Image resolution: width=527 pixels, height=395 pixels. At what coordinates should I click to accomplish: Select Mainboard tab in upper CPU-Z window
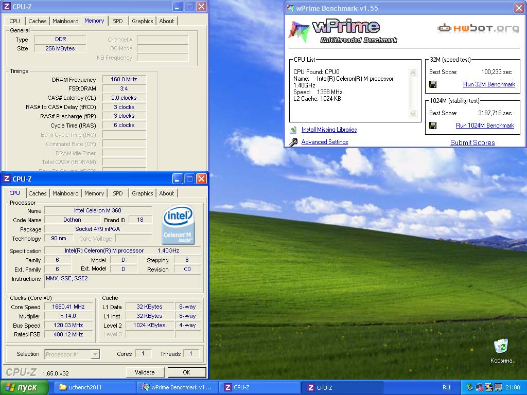pos(65,21)
